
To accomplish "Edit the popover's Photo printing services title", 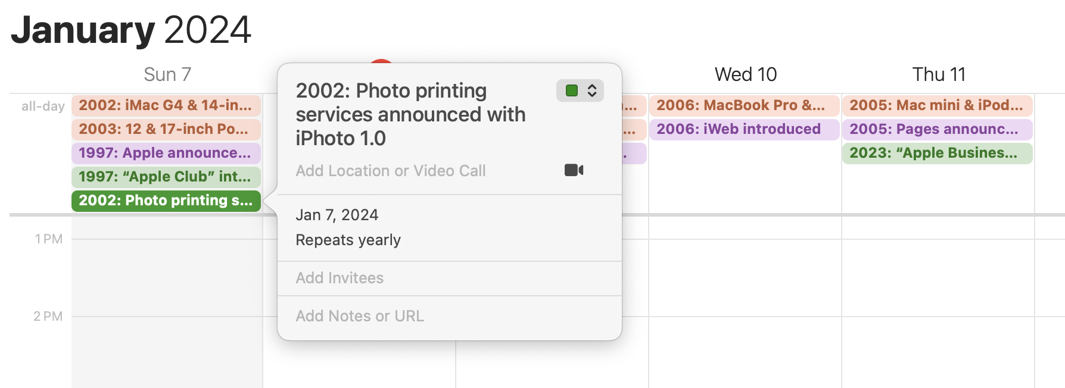I will (x=411, y=114).
